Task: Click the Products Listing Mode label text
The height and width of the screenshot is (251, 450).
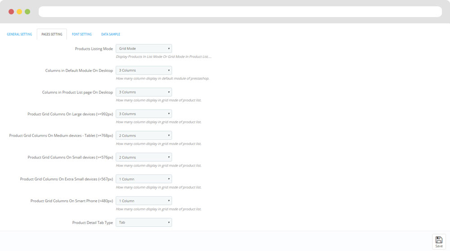Action: click(x=94, y=48)
